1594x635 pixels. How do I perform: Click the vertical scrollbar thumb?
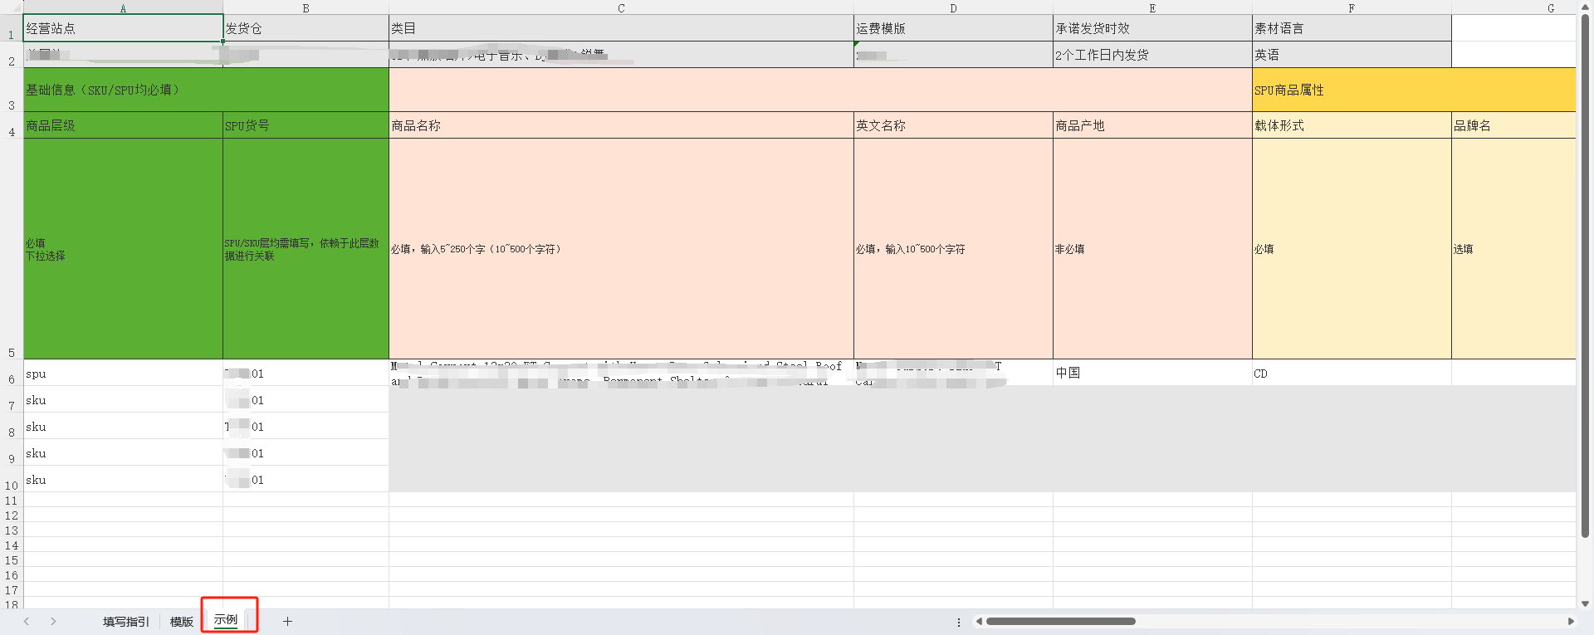1585,274
